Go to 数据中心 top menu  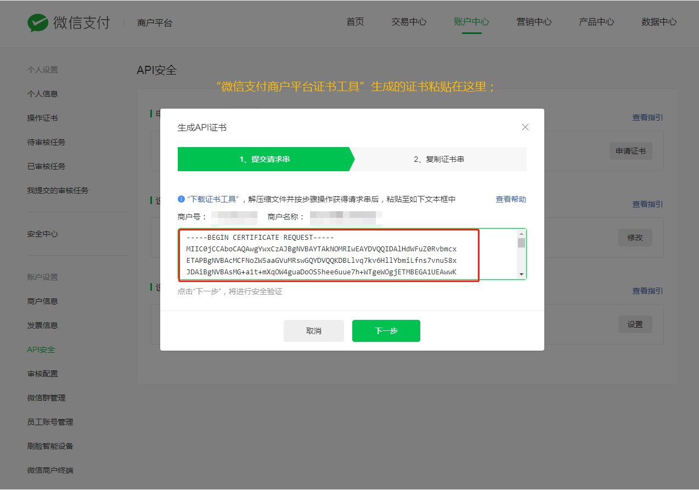[x=659, y=22]
